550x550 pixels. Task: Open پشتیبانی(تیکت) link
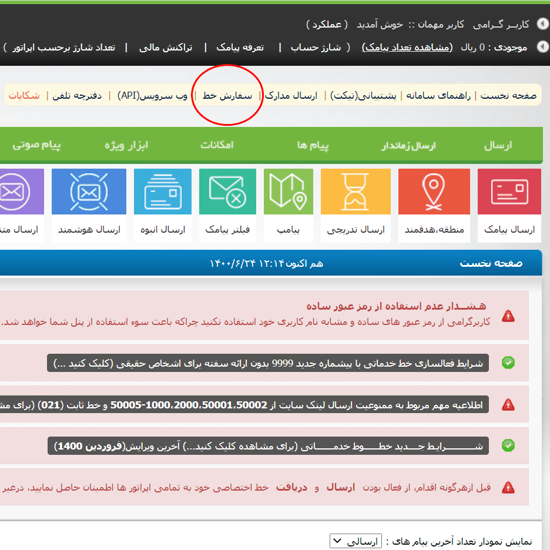[x=363, y=95]
